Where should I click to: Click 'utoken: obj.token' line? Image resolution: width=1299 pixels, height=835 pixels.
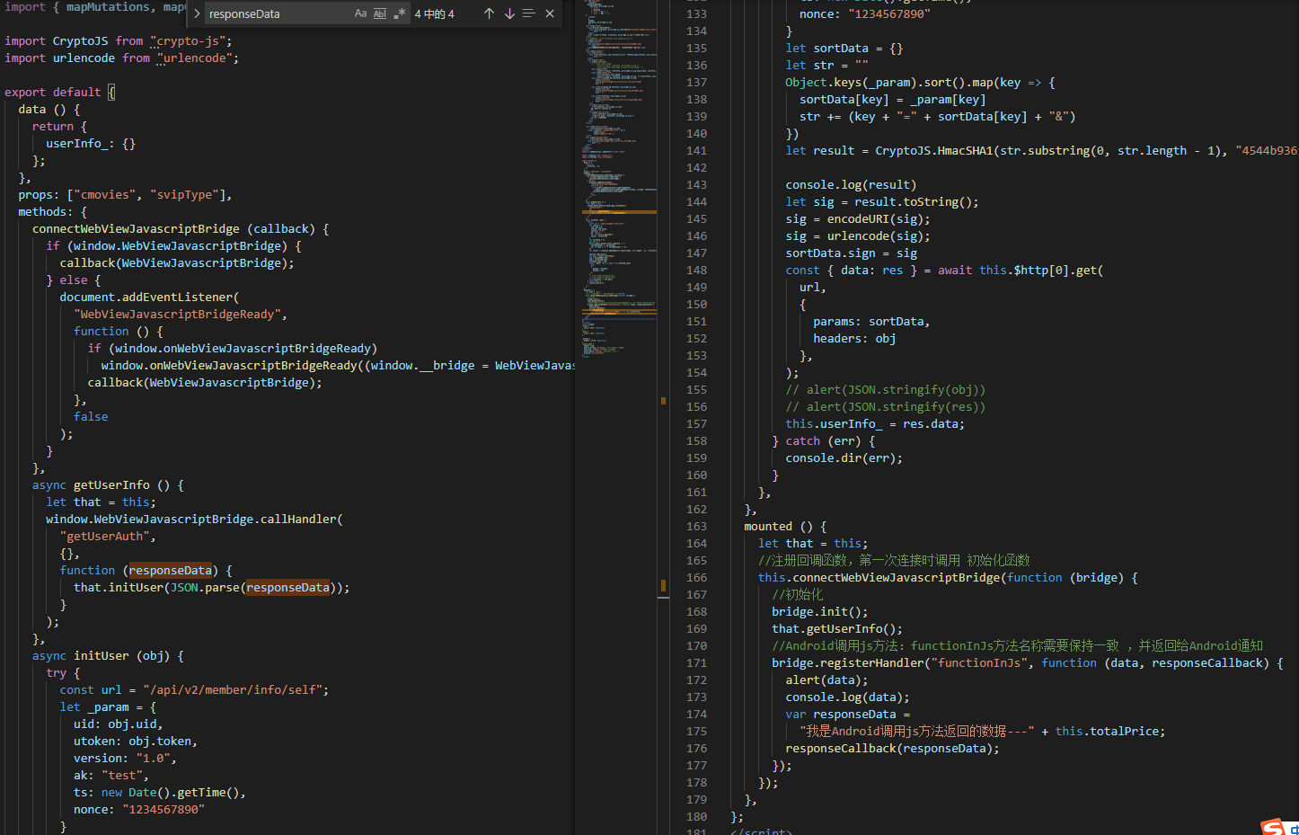click(x=136, y=742)
